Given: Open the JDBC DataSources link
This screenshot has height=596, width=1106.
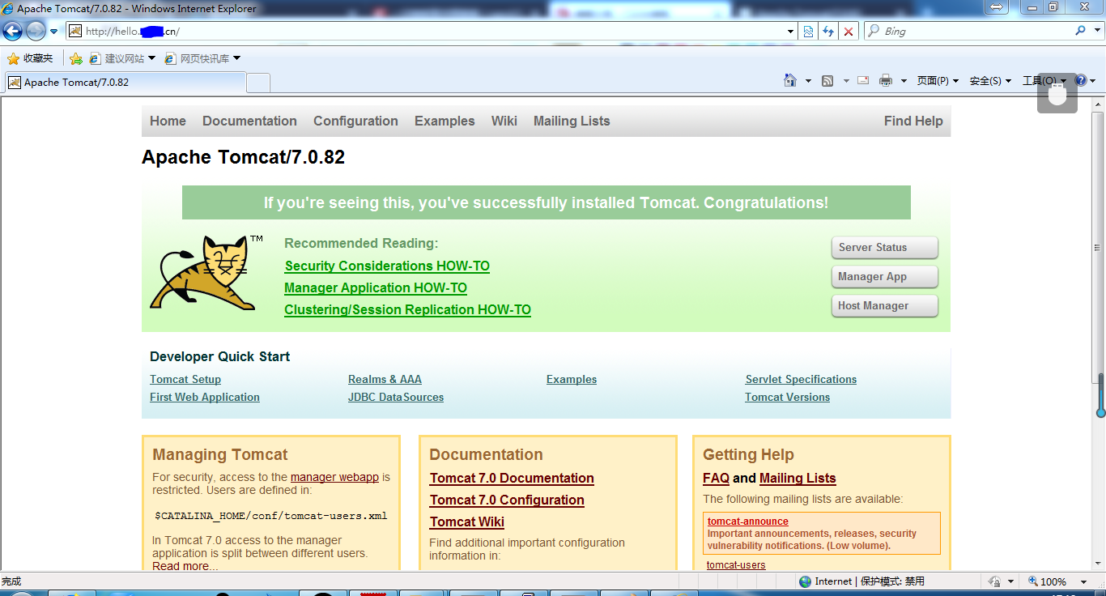Looking at the screenshot, I should [x=396, y=397].
